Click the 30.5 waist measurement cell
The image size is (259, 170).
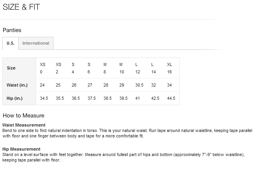click(139, 85)
